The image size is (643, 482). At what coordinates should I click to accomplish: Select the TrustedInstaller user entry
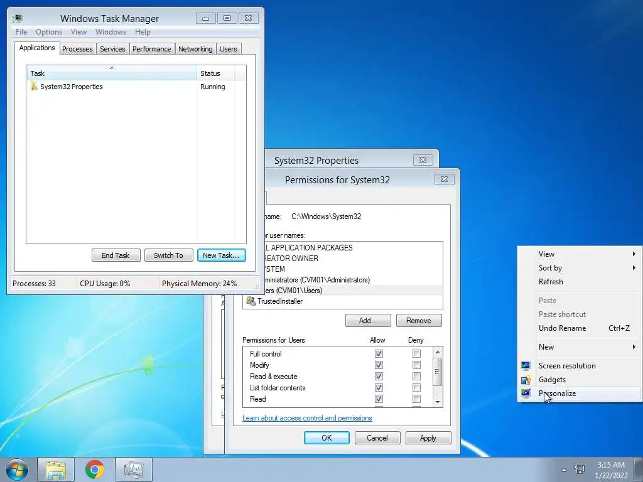pos(343,301)
